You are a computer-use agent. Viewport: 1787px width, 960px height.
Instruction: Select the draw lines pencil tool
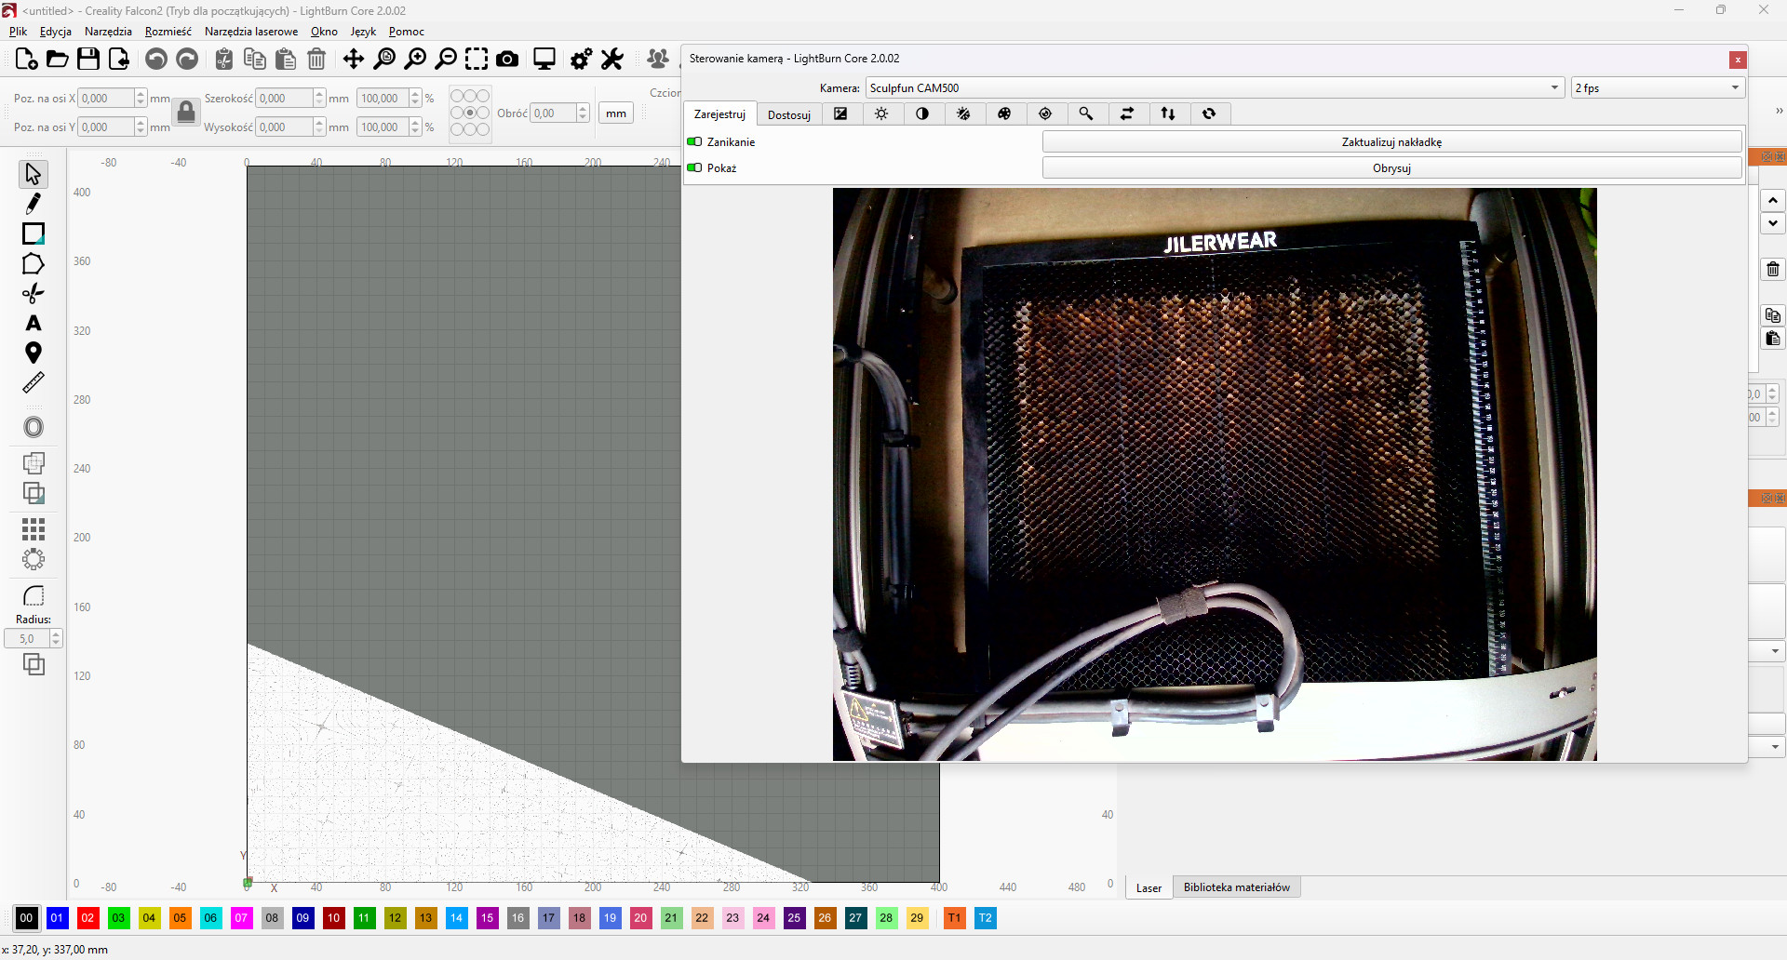coord(34,204)
